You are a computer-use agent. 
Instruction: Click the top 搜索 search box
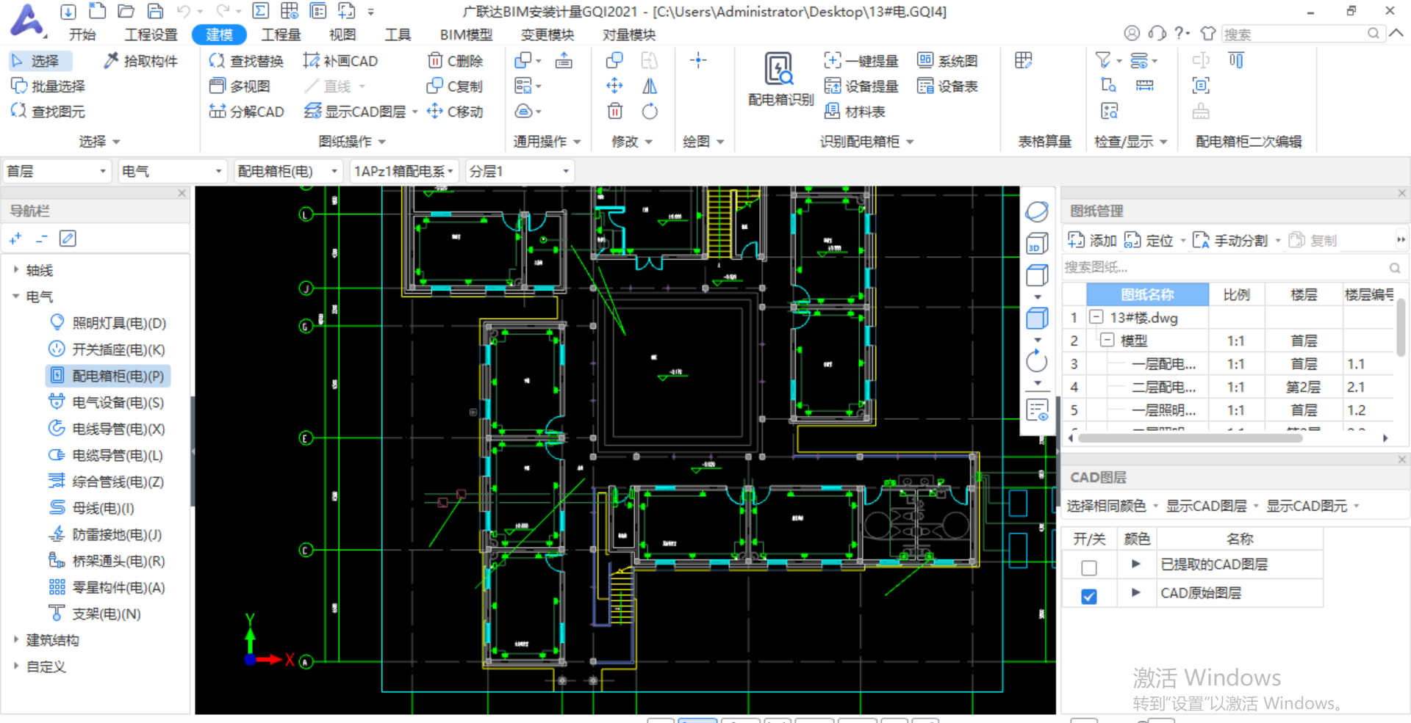pyautogui.click(x=1302, y=34)
